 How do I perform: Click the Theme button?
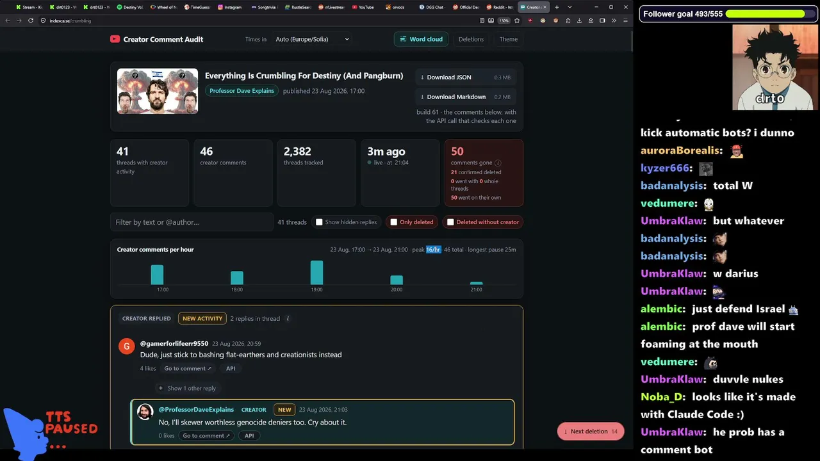509,39
